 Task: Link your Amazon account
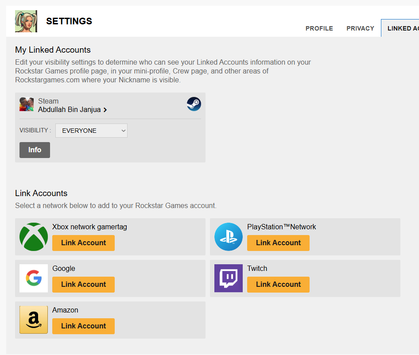(x=83, y=326)
